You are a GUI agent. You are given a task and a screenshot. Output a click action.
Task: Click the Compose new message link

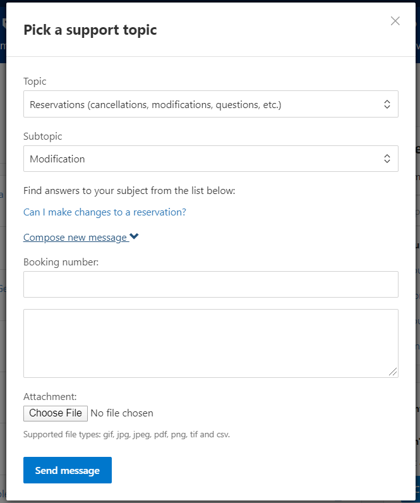(75, 238)
